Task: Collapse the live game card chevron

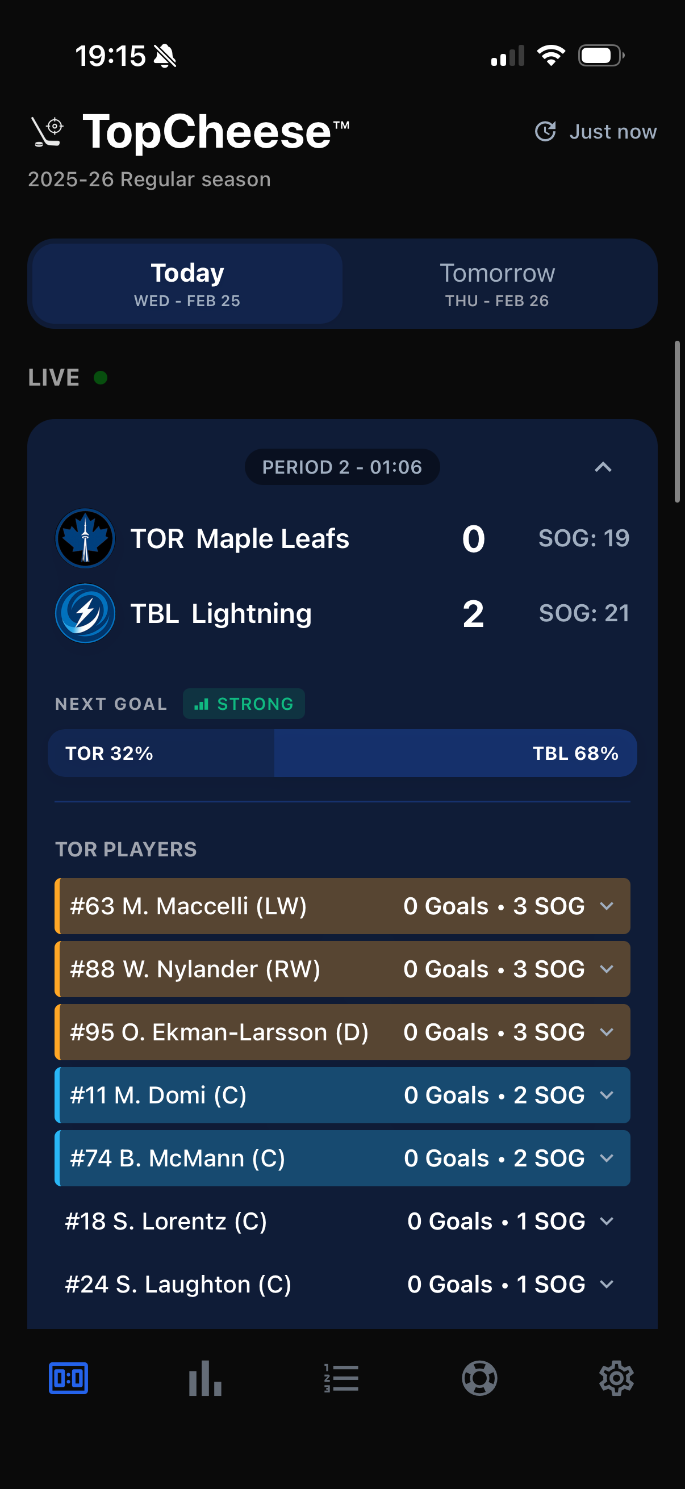Action: pyautogui.click(x=603, y=467)
